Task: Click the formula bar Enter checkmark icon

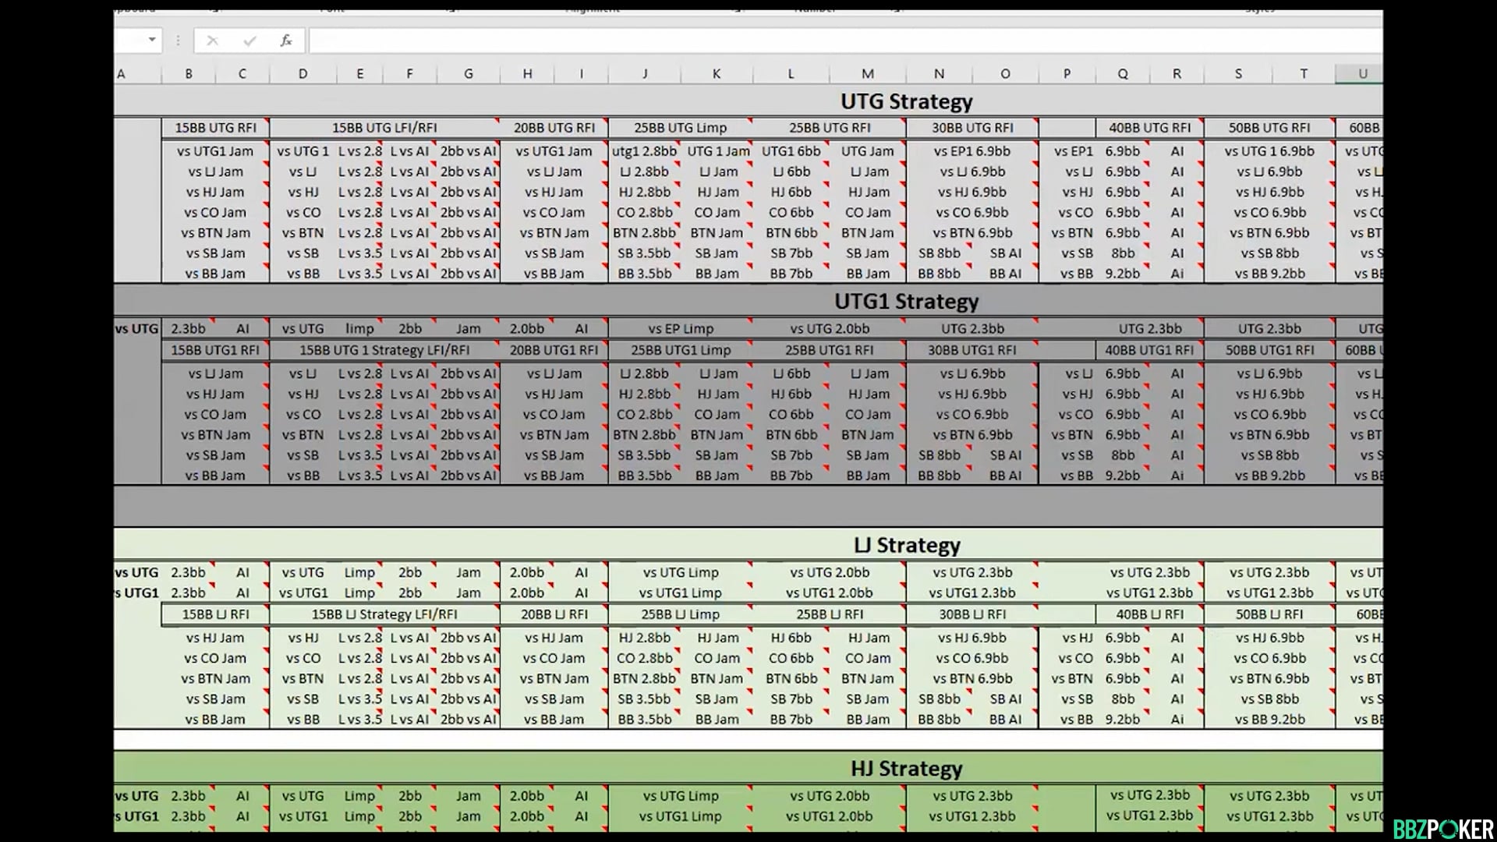Action: [249, 41]
